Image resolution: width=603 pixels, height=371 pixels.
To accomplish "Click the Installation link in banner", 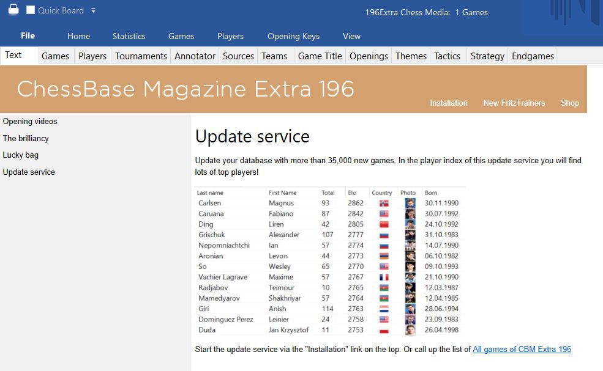I will 448,103.
